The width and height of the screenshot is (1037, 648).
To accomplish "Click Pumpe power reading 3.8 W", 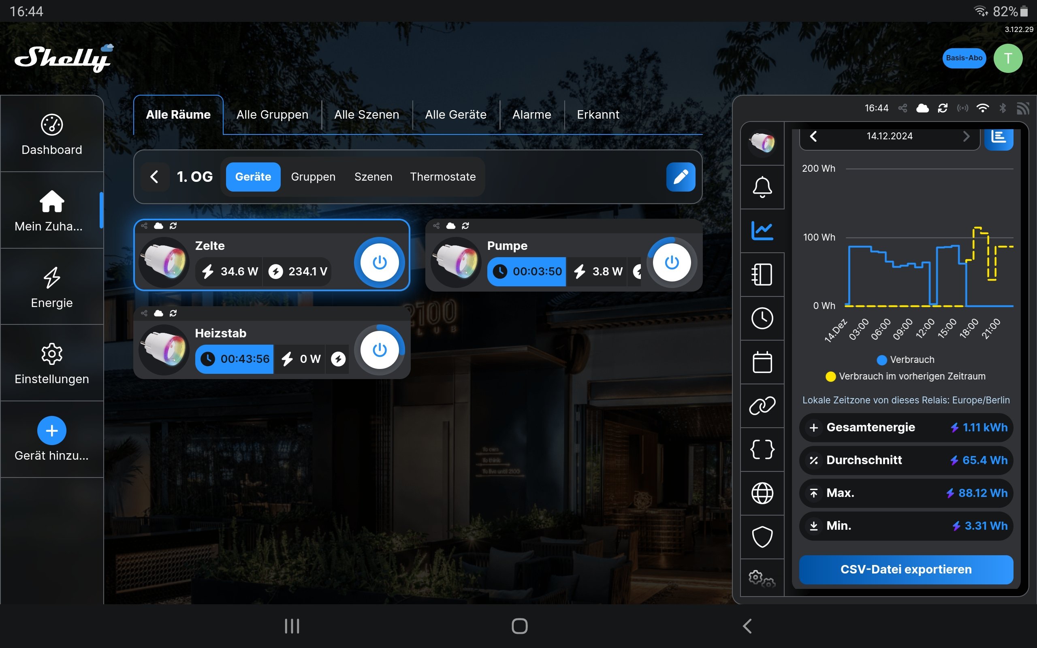I will (598, 271).
